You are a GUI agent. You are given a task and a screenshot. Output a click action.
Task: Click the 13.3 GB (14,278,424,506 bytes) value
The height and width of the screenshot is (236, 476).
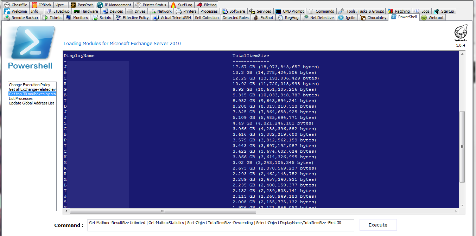(x=274, y=72)
